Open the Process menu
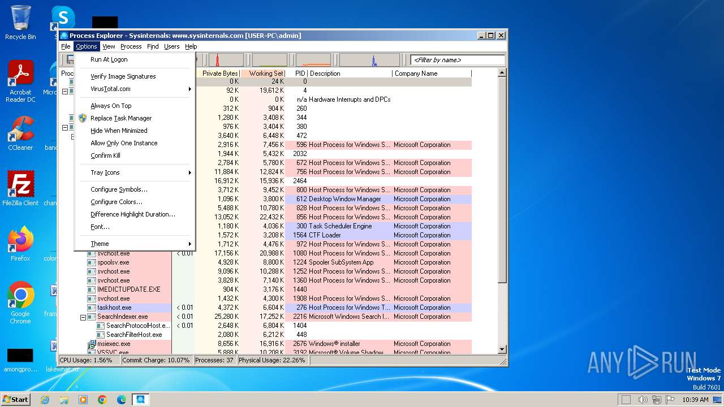 click(131, 46)
